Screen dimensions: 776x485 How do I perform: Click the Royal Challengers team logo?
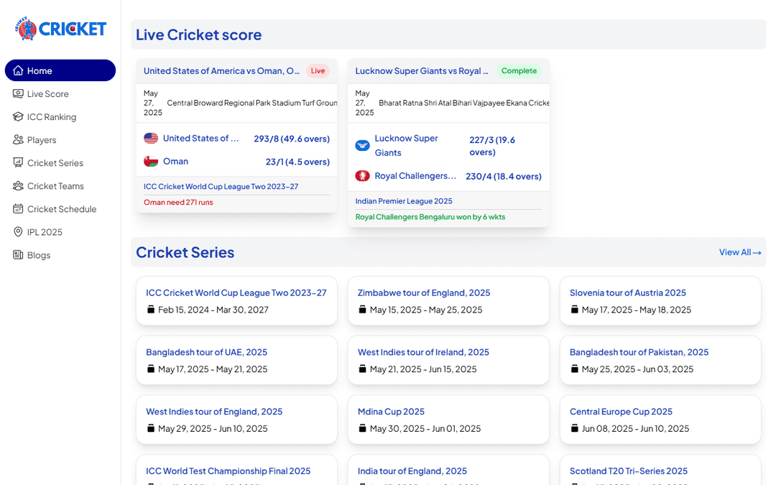pos(362,176)
